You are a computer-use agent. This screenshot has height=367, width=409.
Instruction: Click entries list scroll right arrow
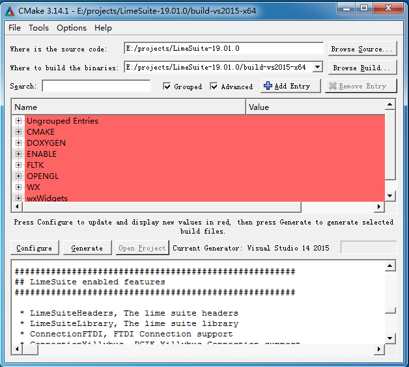pyautogui.click(x=379, y=206)
